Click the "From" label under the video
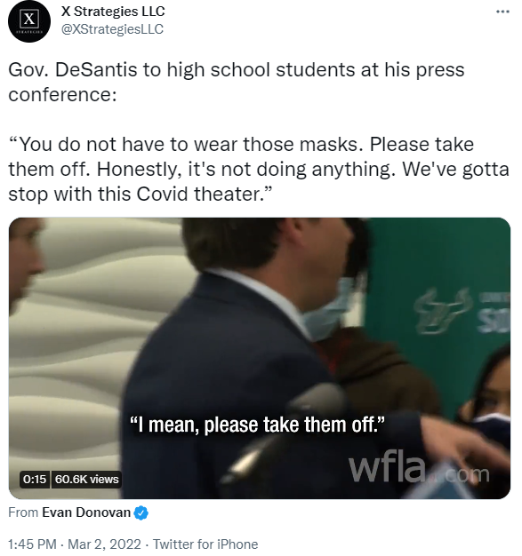Viewport: 522px width, 556px height. tap(23, 512)
